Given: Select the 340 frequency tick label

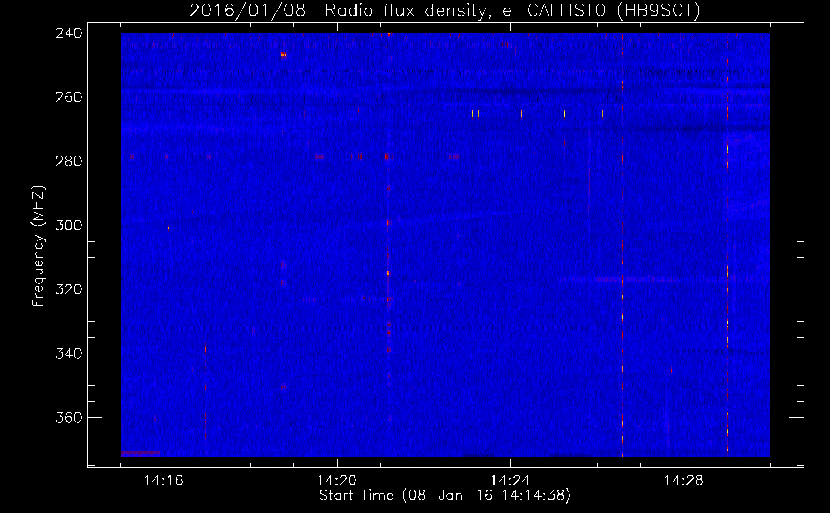Looking at the screenshot, I should tap(69, 353).
